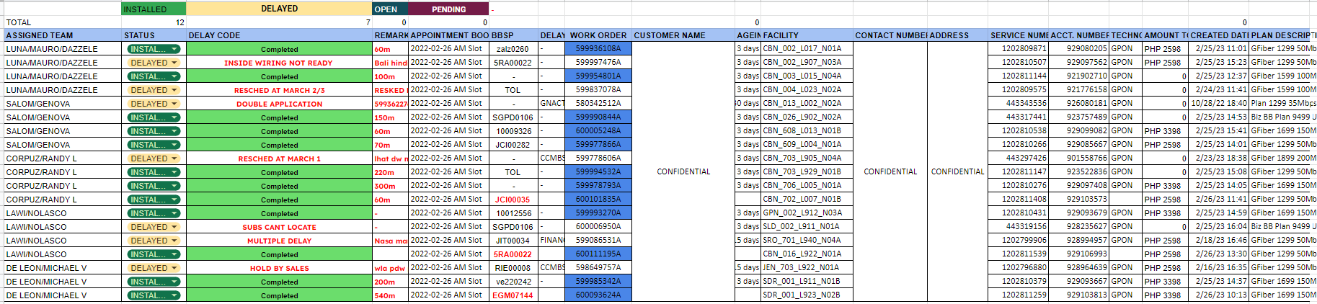The image size is (1317, 304).
Task: Select the yellow DELAYED summary header cell
Action: (279, 9)
